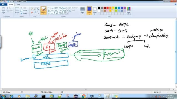Click the Save icon in quick access toolbar
The width and height of the screenshot is (177, 99).
(5, 1)
